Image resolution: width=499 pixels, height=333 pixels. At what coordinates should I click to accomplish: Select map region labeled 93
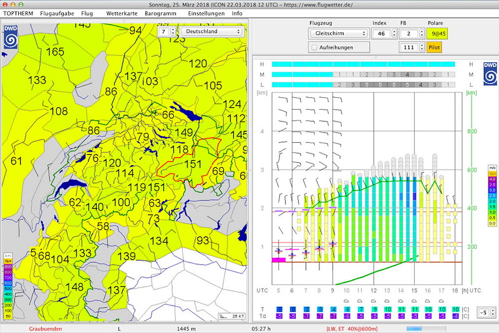[203, 241]
